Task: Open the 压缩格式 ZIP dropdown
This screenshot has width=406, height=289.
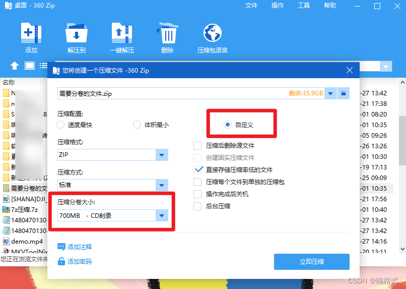Action: click(x=162, y=155)
